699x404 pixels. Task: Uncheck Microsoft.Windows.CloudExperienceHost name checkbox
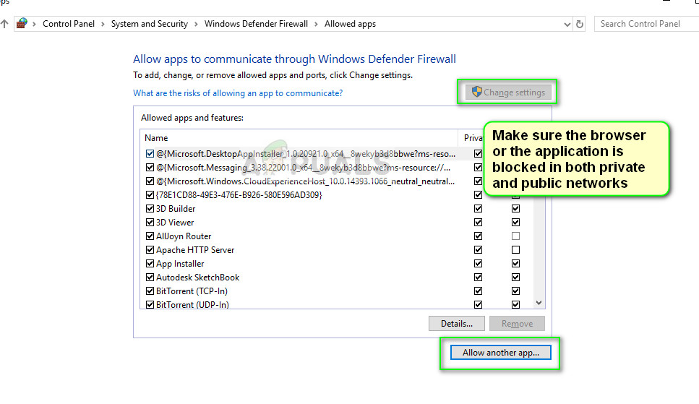pyautogui.click(x=150, y=181)
